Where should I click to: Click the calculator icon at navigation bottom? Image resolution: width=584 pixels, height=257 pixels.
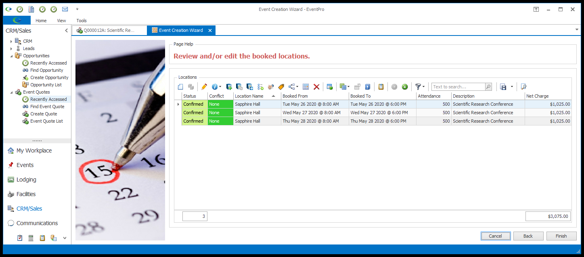tap(31, 238)
